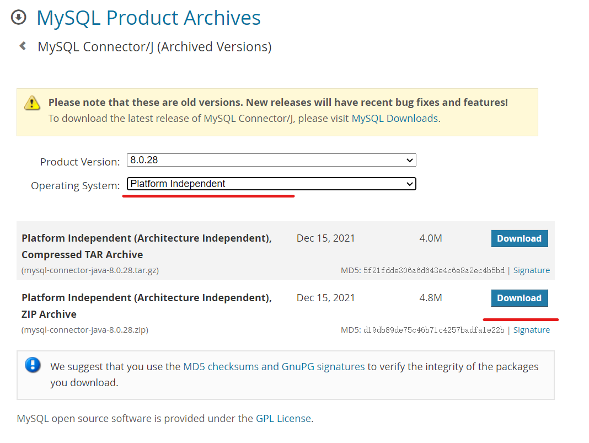View Signature for the tar.gz file
This screenshot has height=443, width=589.
(532, 270)
